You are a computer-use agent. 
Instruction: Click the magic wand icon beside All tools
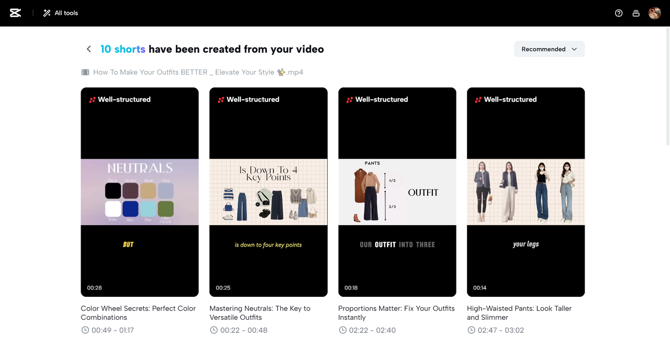click(47, 13)
